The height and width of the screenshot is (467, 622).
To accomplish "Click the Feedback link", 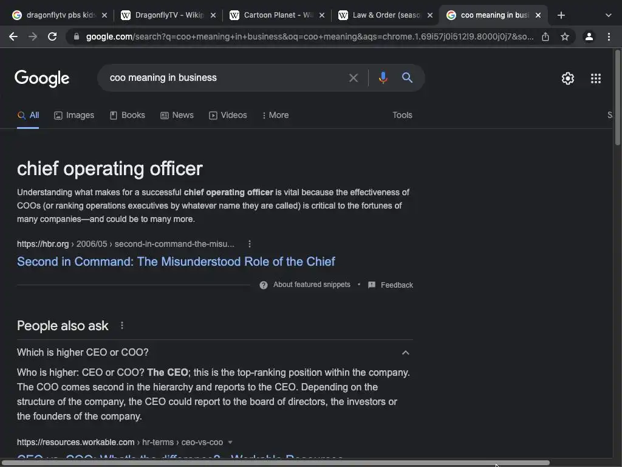I will coord(397,285).
